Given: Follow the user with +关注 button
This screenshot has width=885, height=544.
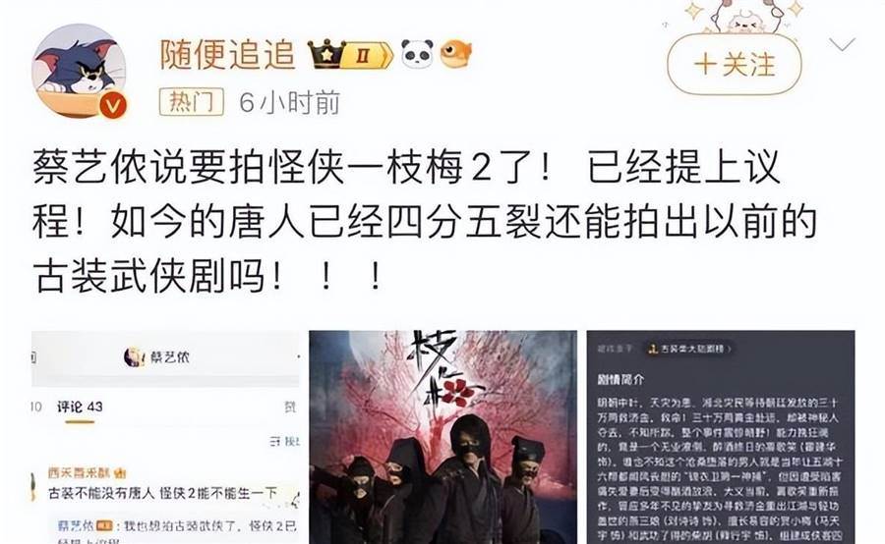Looking at the screenshot, I should [x=735, y=64].
